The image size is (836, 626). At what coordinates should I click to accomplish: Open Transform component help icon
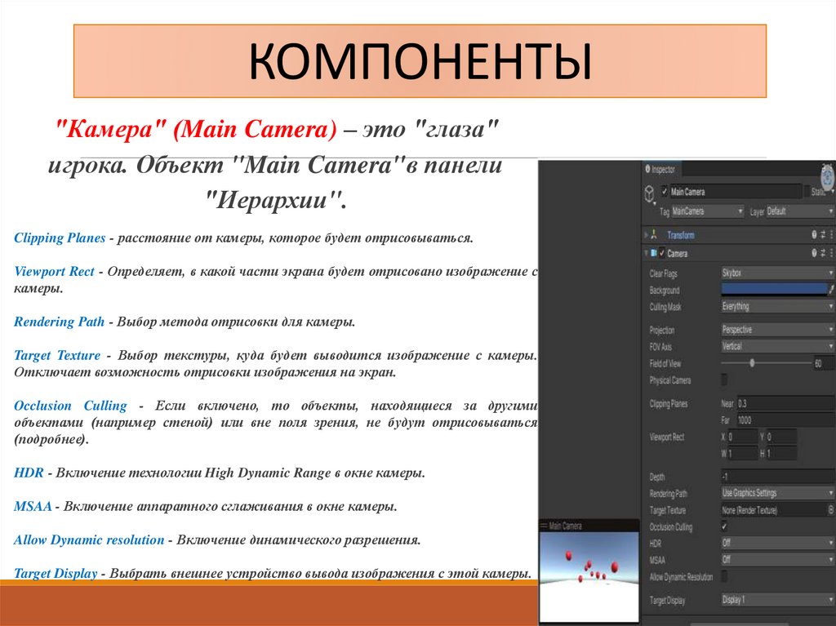814,234
